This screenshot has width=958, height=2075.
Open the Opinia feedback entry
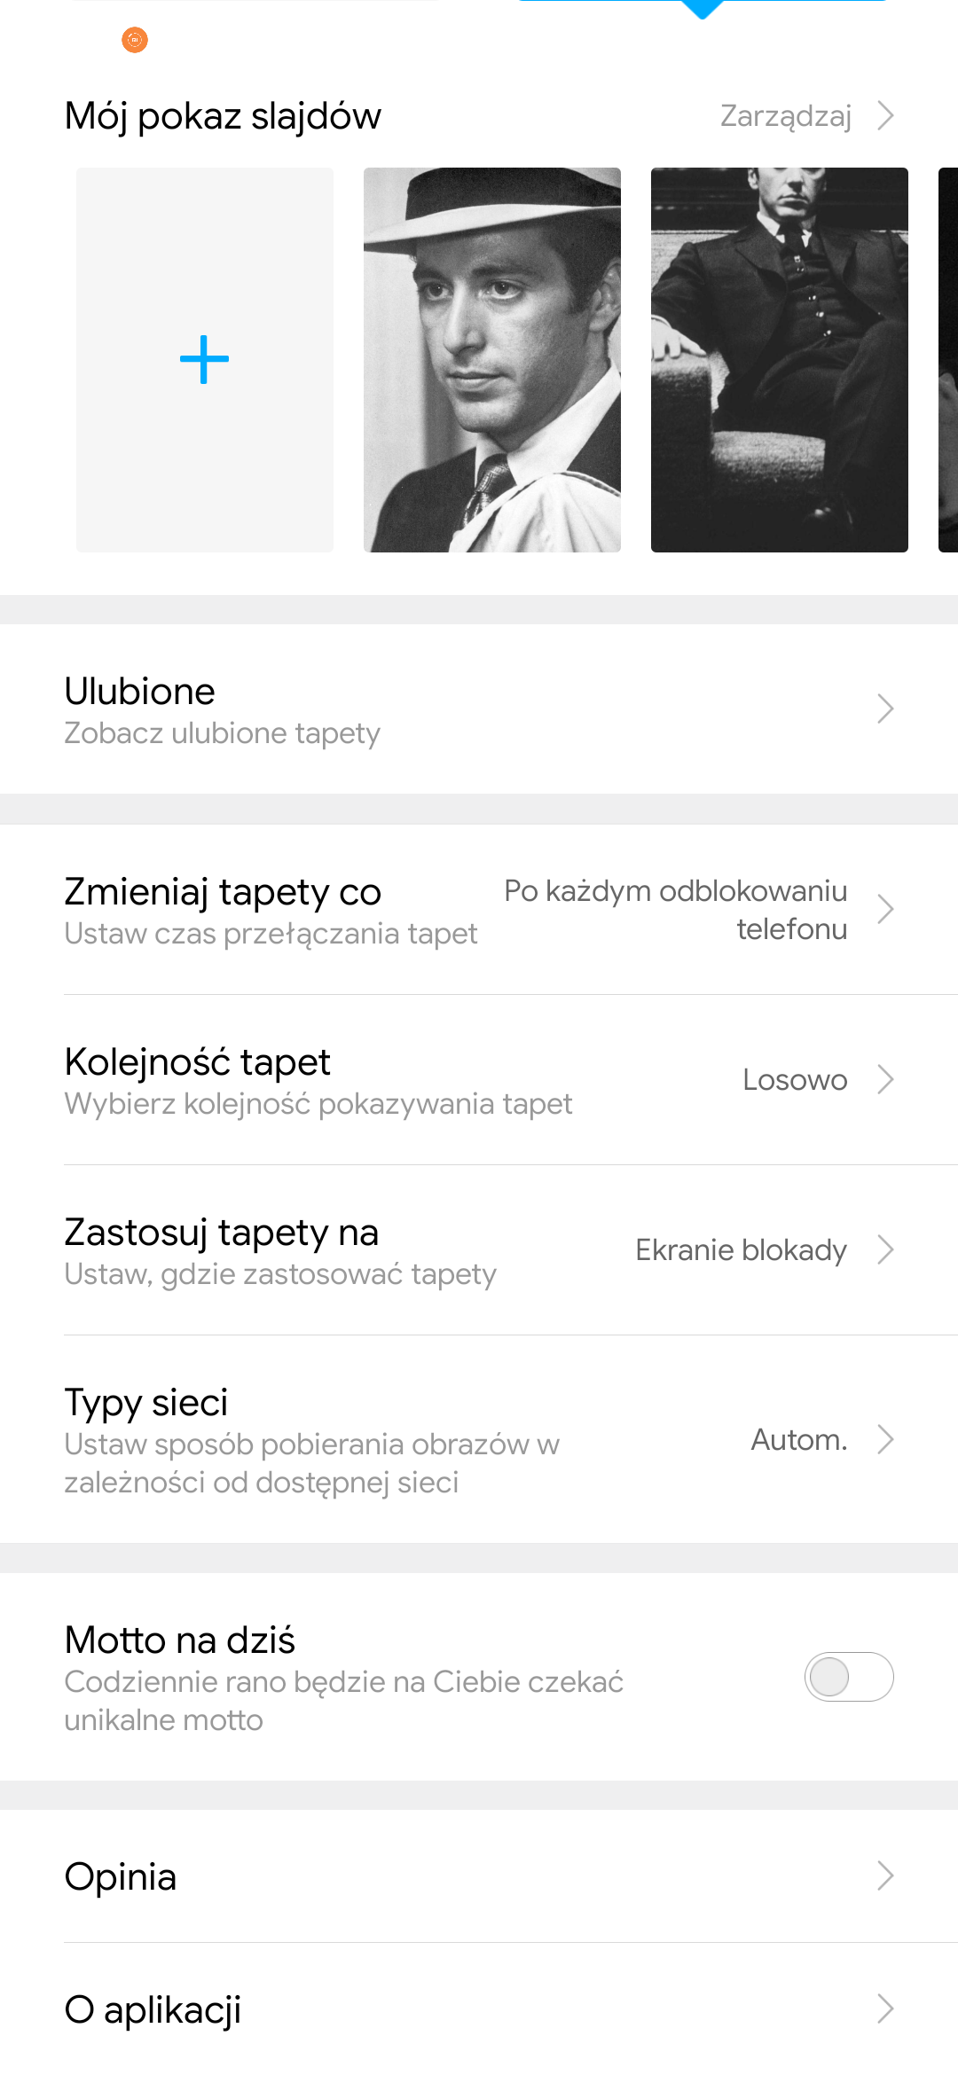121,1876
